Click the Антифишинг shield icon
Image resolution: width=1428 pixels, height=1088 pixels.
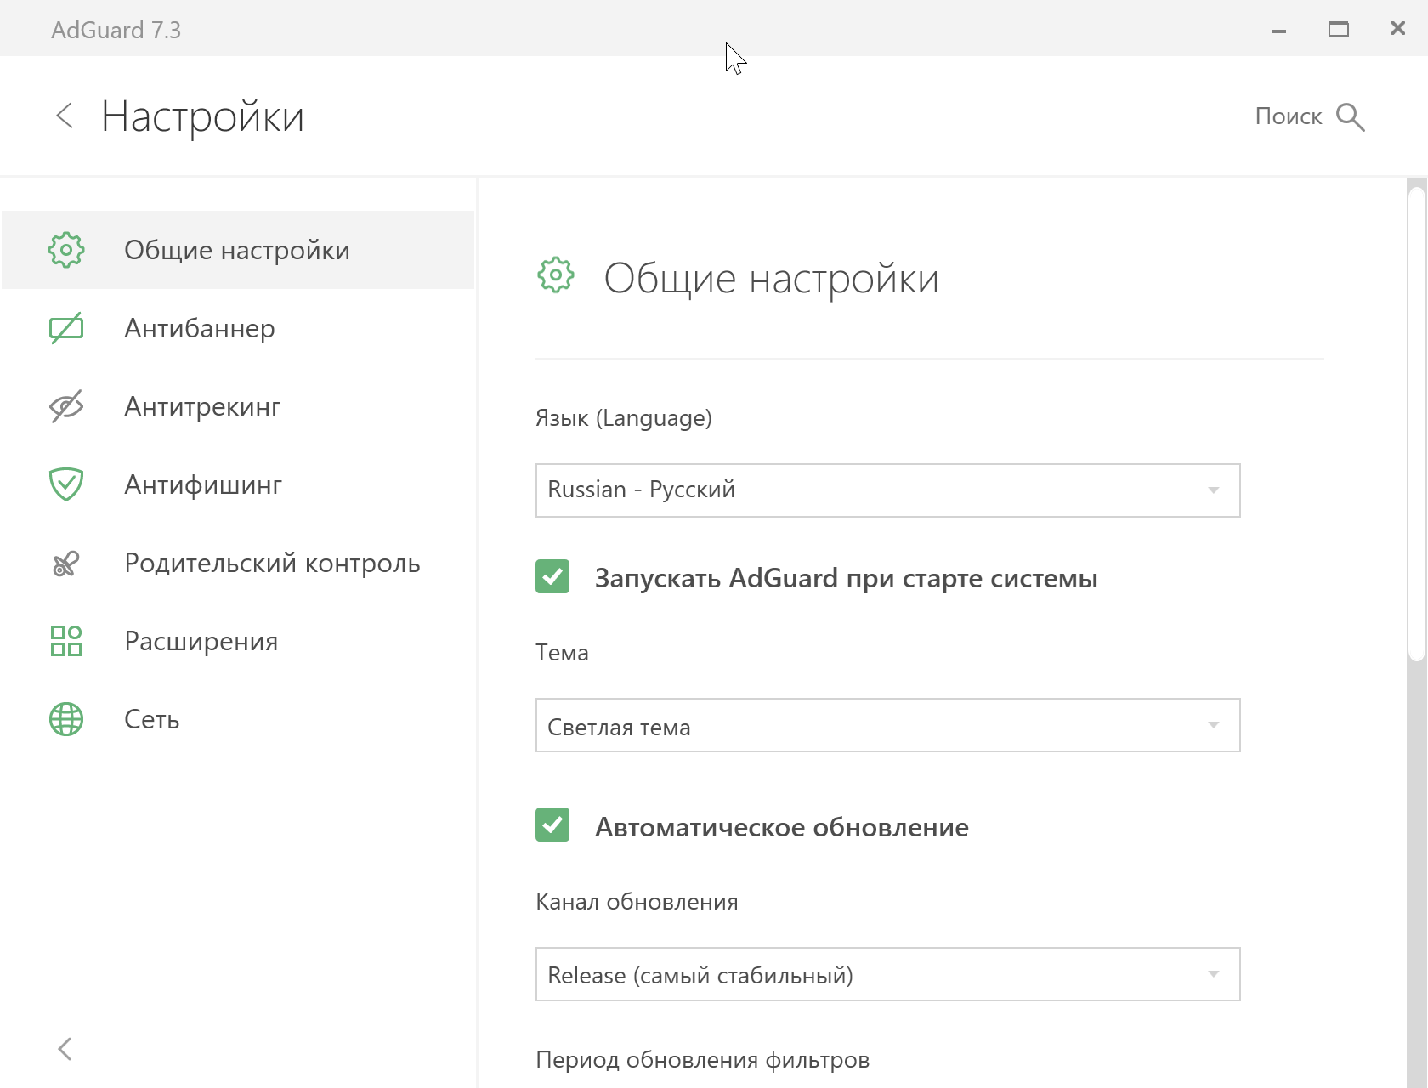[65, 484]
